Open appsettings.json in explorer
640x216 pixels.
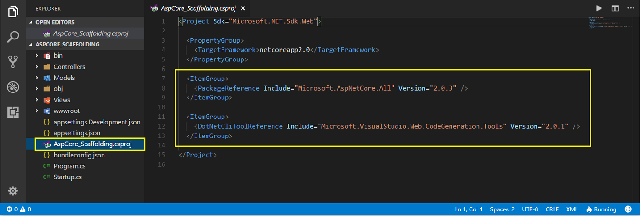[x=85, y=133]
